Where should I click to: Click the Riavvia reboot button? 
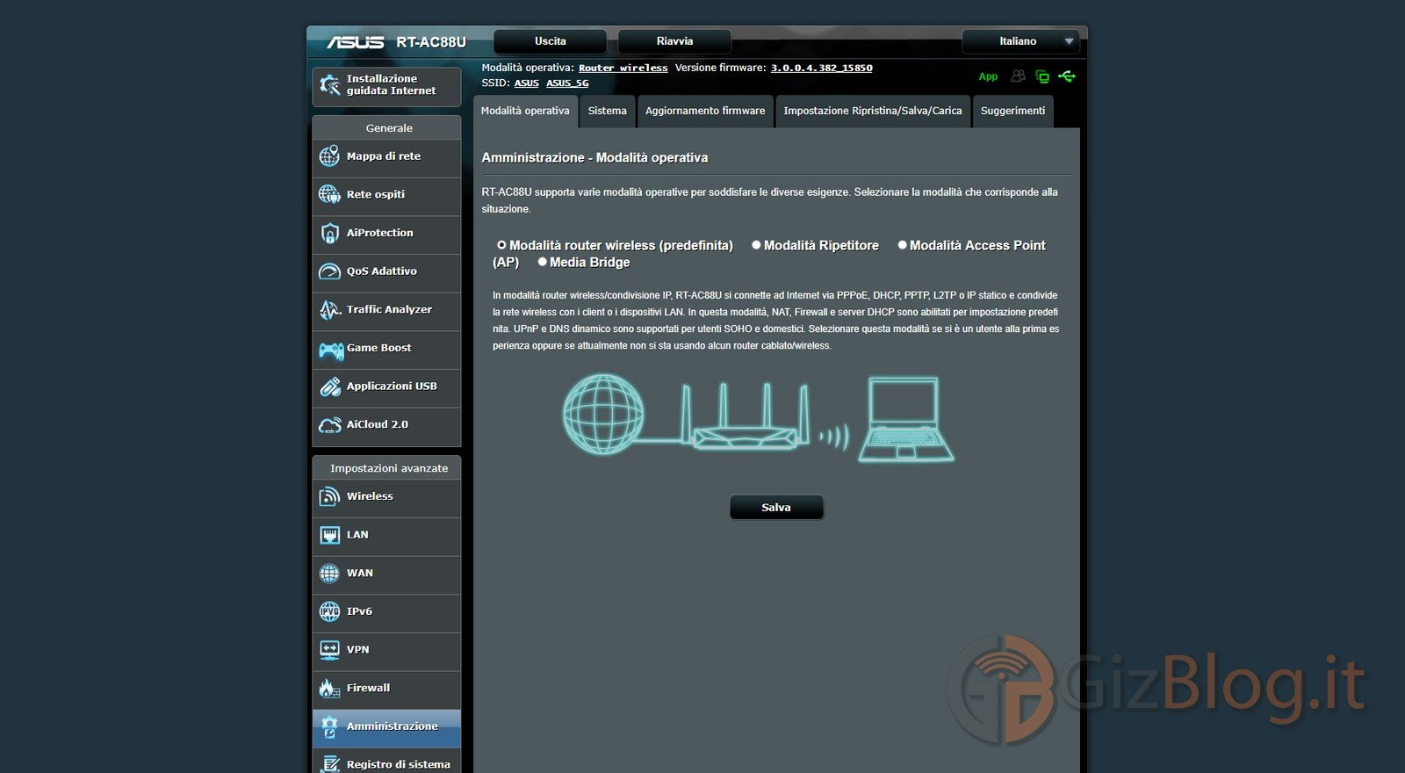(674, 41)
